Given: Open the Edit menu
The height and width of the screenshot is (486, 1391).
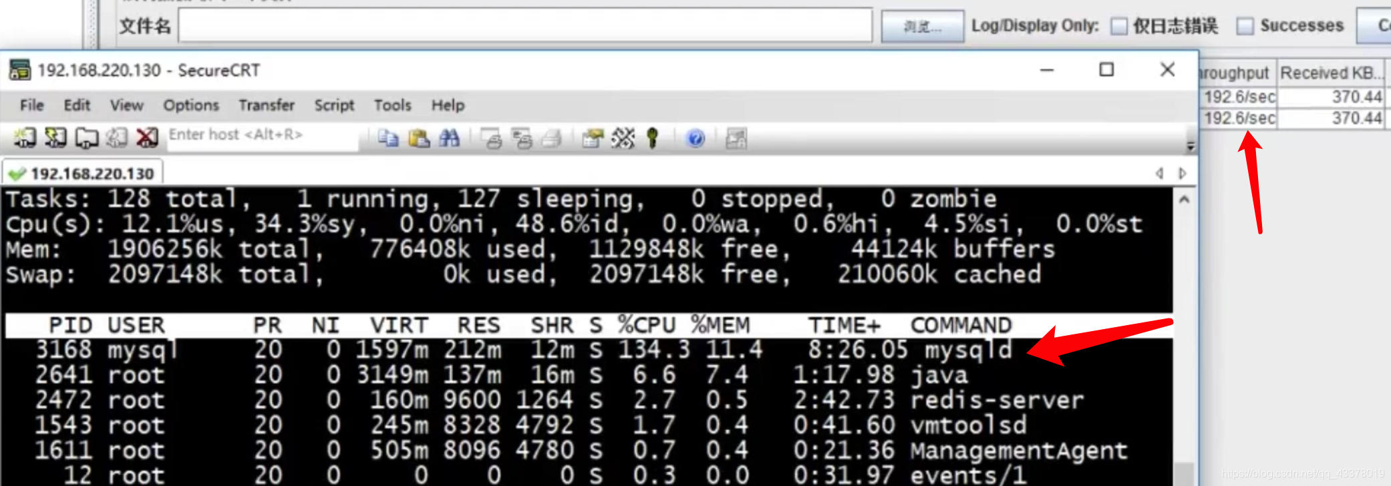Looking at the screenshot, I should click(x=77, y=105).
